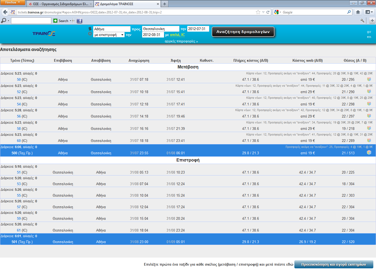Screen dimensions: 376x271
Task: Click the green arrow Search button
Action: 61,21
